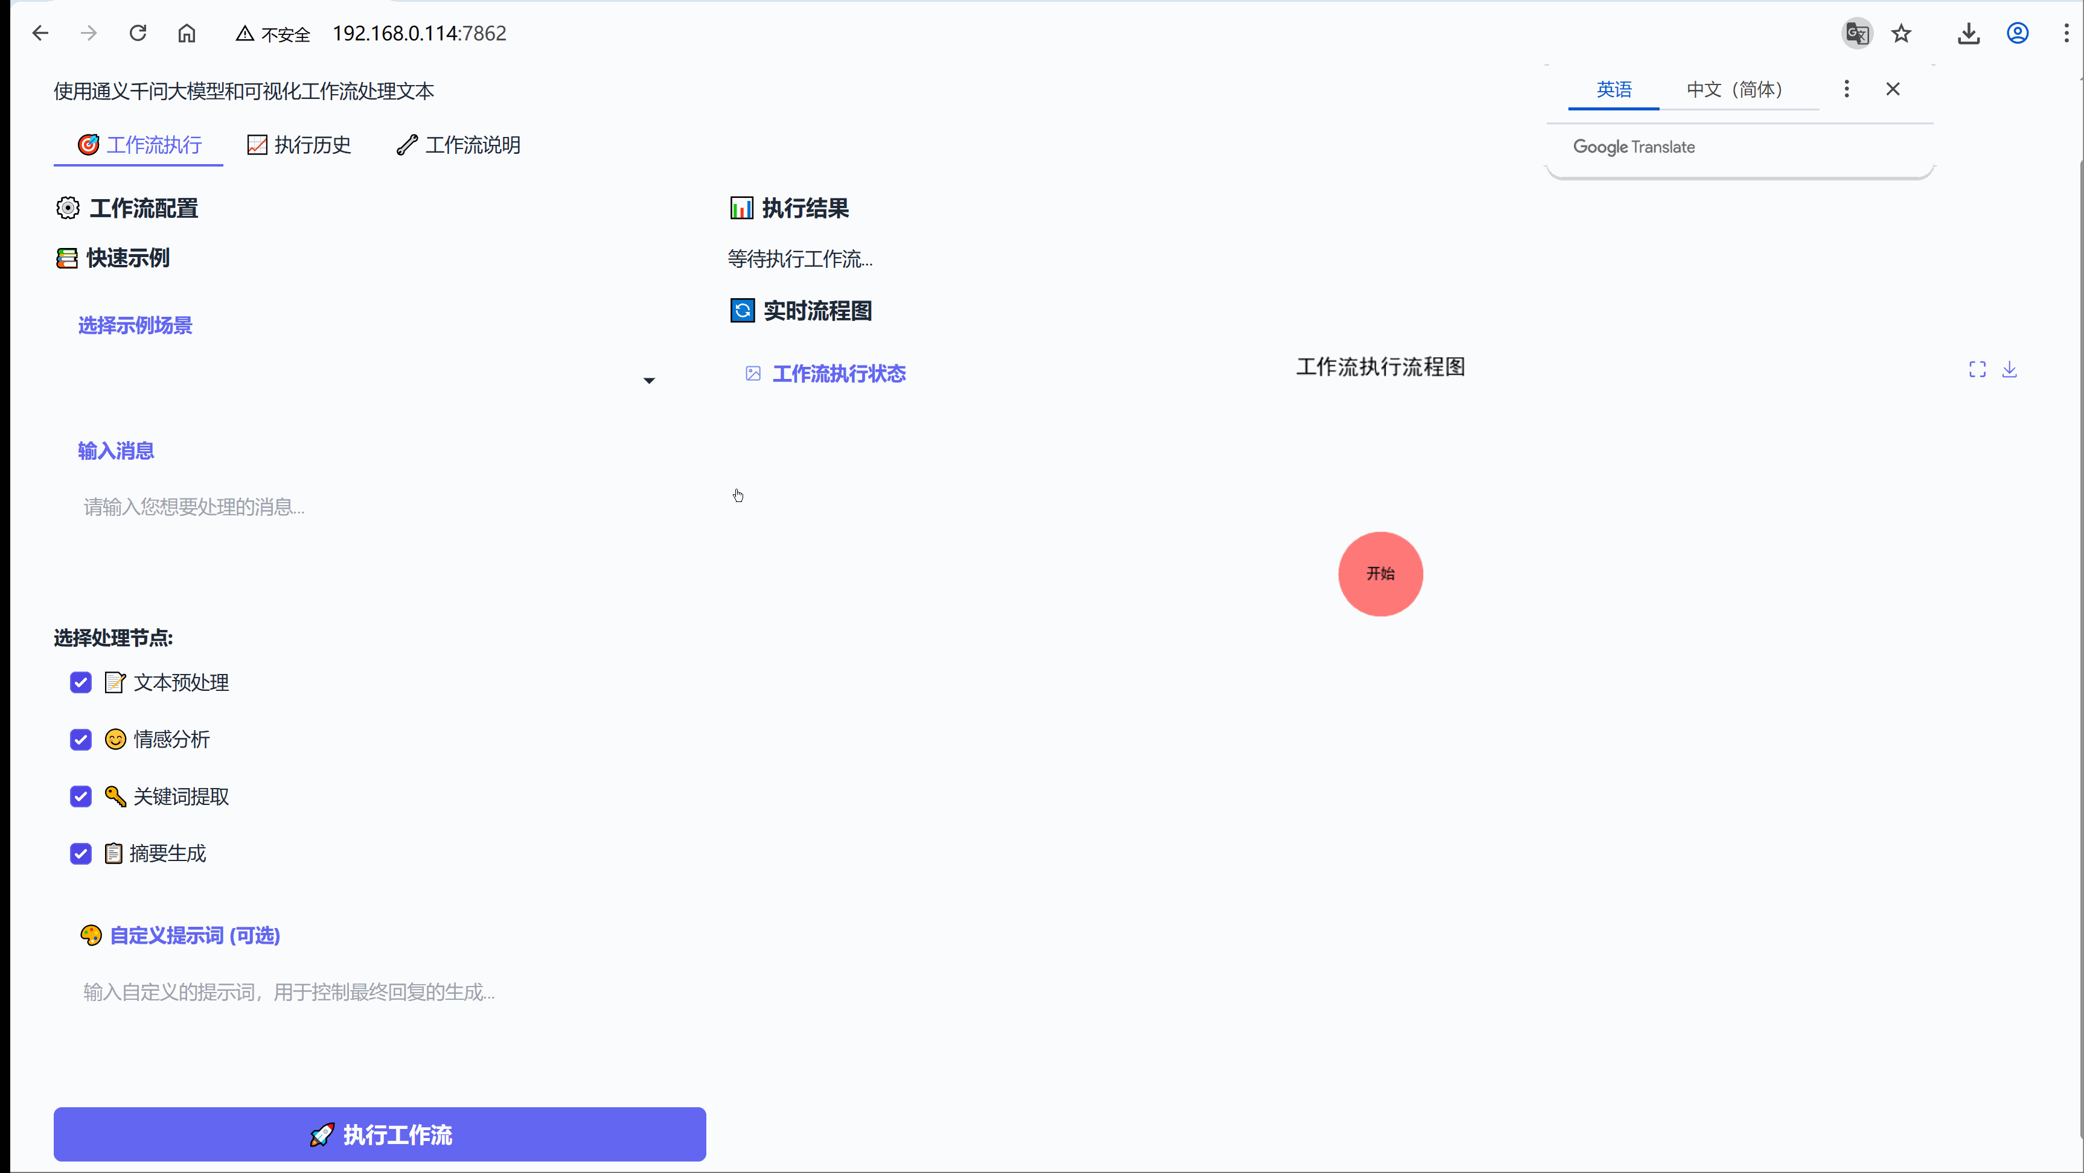2084x1173 pixels.
Task: Click the 开始 node in the flowchart
Action: 1381,573
